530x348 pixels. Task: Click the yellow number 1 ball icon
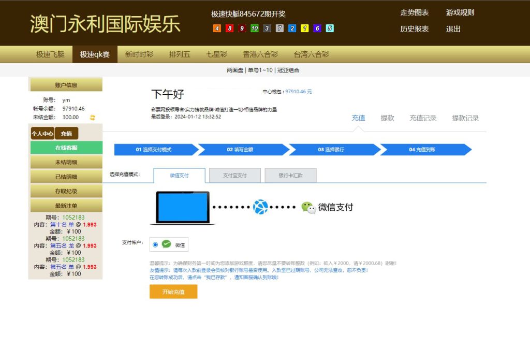pyautogui.click(x=304, y=27)
